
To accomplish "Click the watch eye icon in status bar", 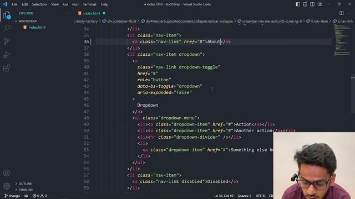I will tap(26, 196).
